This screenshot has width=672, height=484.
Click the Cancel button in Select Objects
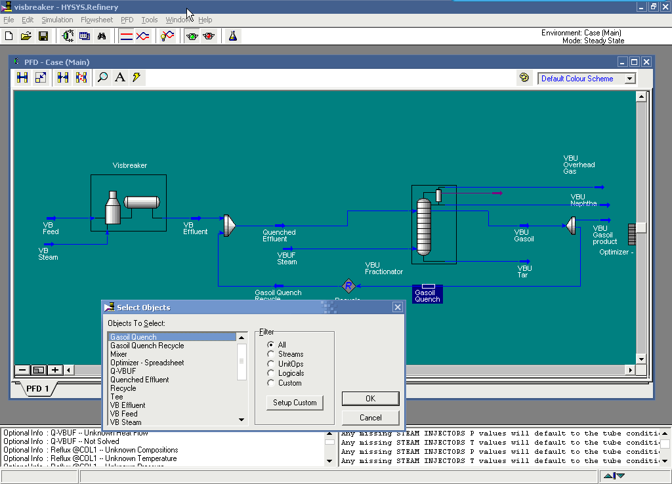[370, 418]
